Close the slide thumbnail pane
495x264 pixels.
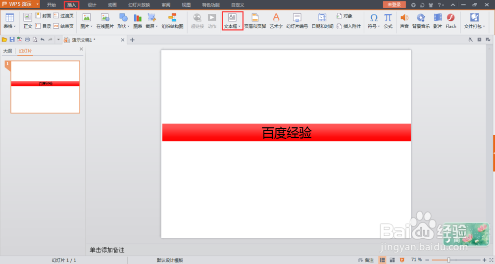coord(81,49)
